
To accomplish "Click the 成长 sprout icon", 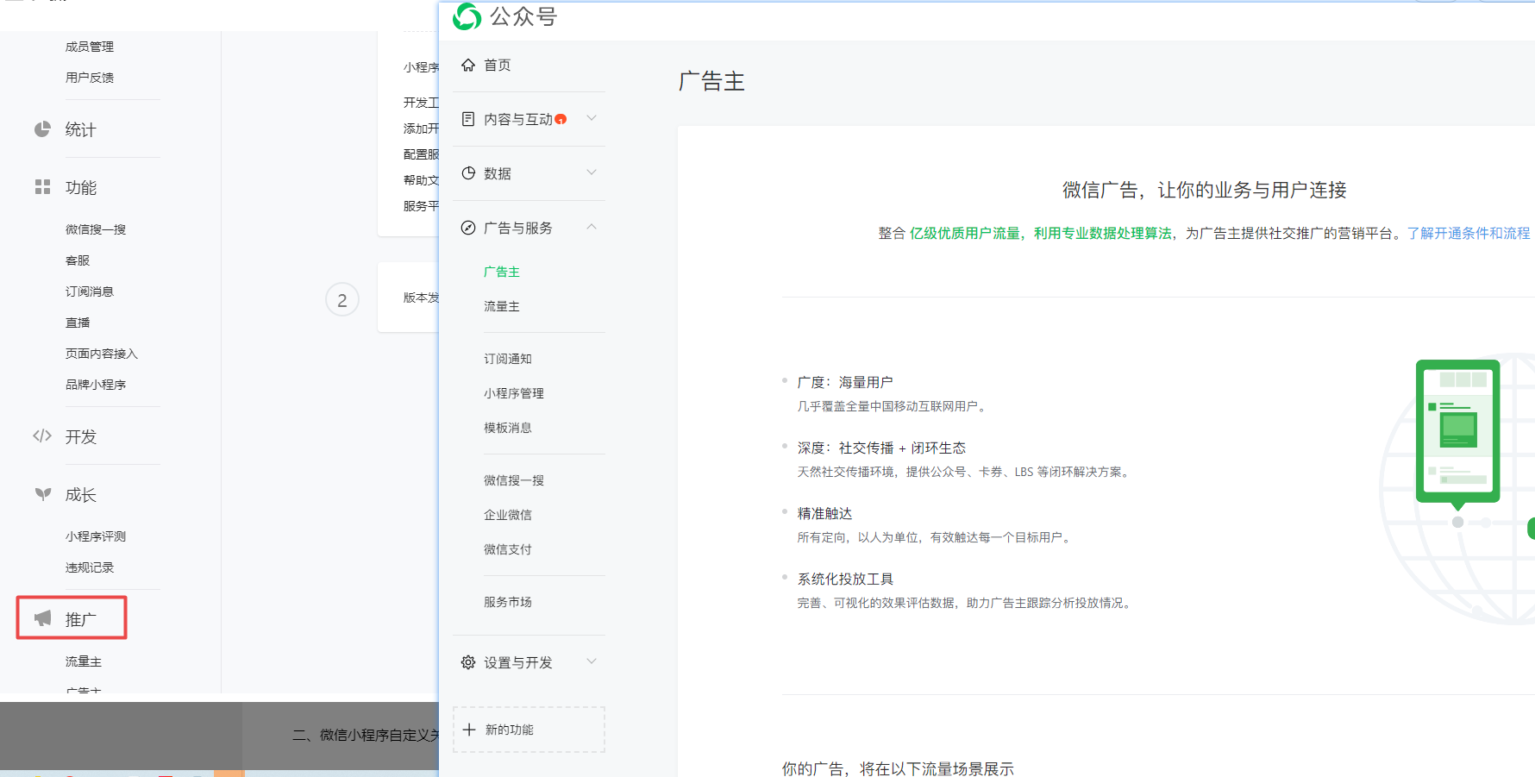I will (42, 494).
